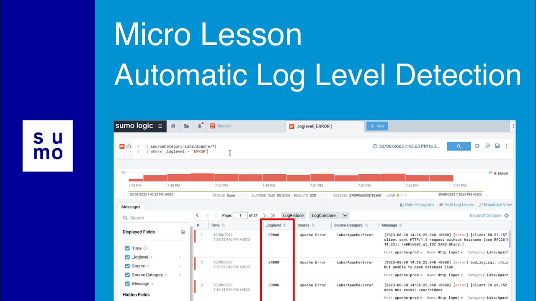
Task: Click the 7:49 PM histogram bar
Action: [x=274, y=178]
